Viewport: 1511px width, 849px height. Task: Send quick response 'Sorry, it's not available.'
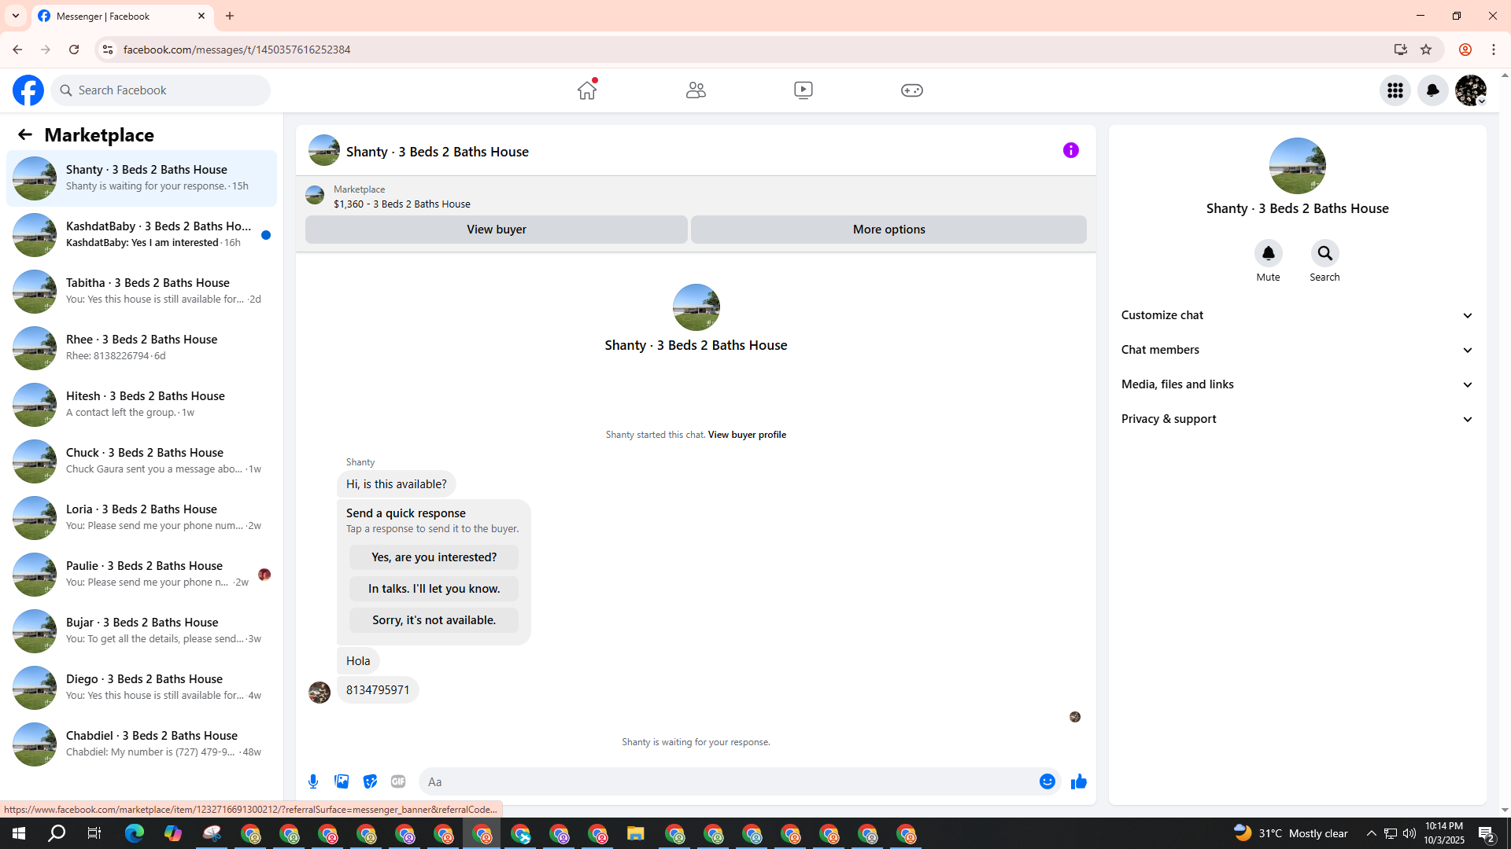pos(434,620)
